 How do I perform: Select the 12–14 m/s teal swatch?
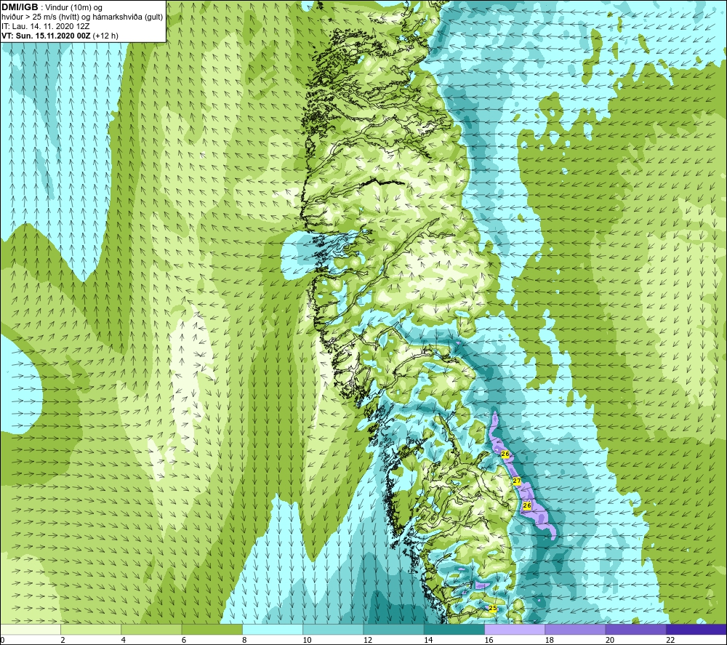click(393, 630)
